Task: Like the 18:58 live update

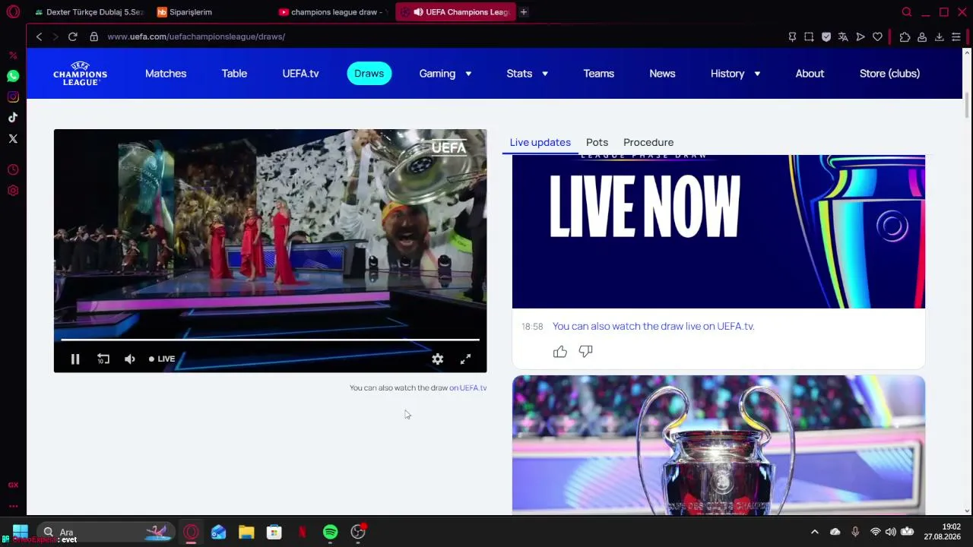Action: click(560, 351)
